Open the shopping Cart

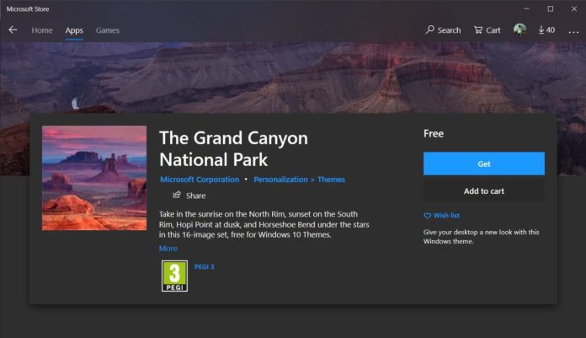pyautogui.click(x=487, y=30)
